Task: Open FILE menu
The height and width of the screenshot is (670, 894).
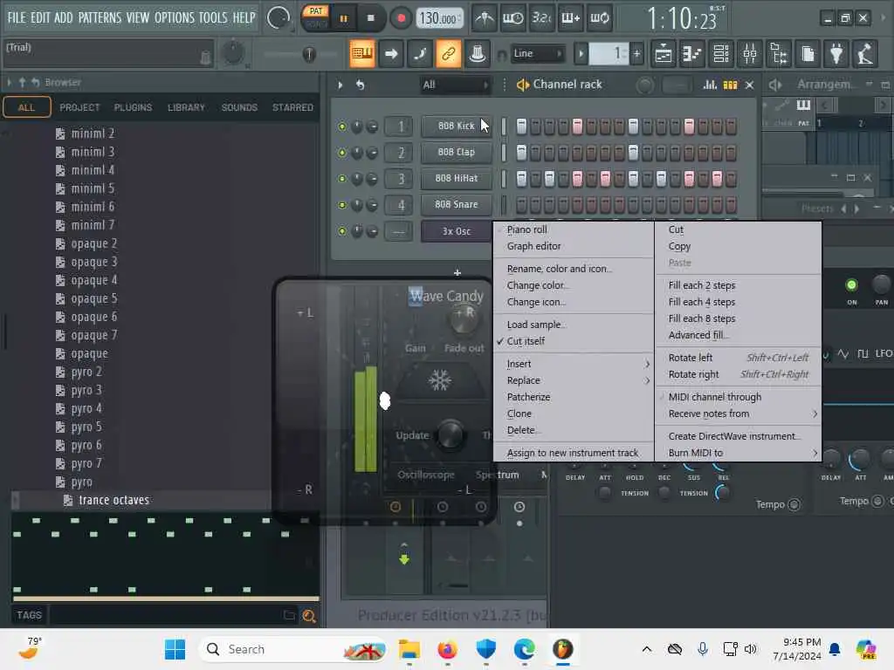Action: [x=17, y=17]
